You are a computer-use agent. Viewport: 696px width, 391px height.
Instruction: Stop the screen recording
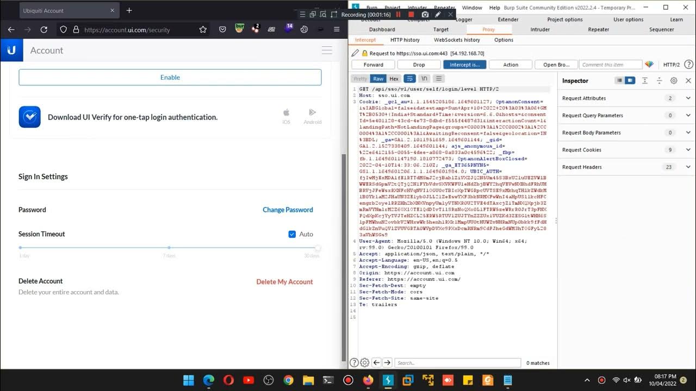[x=411, y=15]
